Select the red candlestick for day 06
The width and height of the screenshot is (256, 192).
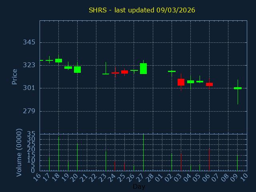click(x=209, y=84)
